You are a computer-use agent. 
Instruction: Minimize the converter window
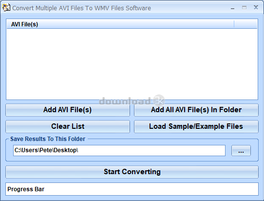pyautogui.click(x=232, y=8)
